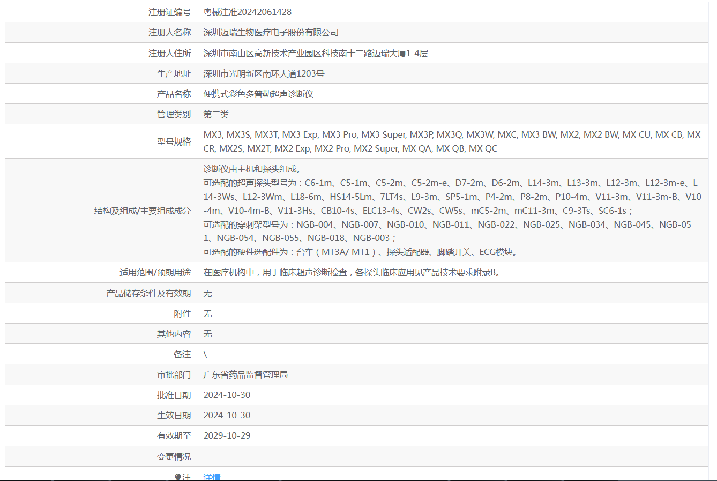Select production address 深圳市光明新区南环大道1203号
The height and width of the screenshot is (481, 717).
point(264,73)
